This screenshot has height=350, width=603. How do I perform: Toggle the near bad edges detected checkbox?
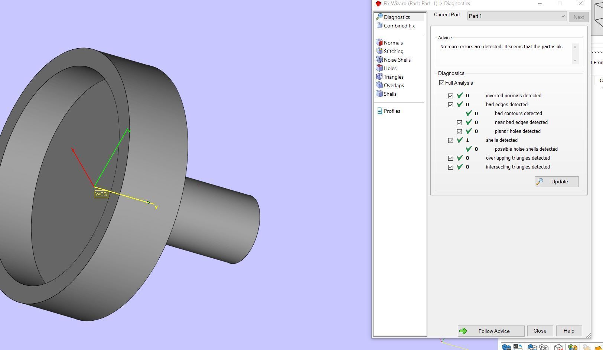point(459,122)
